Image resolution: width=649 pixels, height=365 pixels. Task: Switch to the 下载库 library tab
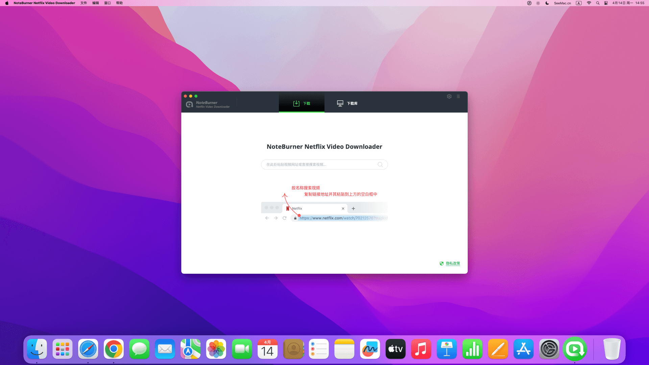pos(347,103)
